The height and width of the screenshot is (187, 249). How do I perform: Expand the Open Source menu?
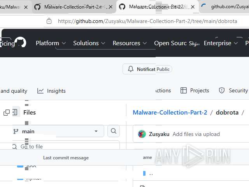pos(170,43)
